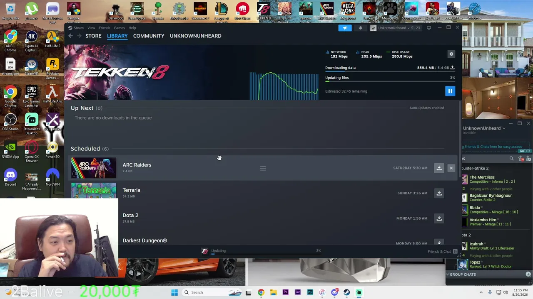Open File Explorer from the taskbar

273,292
